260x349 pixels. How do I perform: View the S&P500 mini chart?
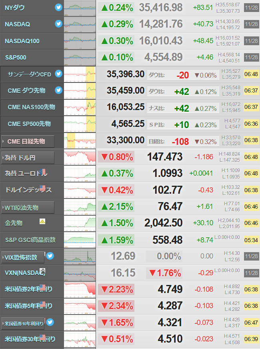(x=80, y=58)
